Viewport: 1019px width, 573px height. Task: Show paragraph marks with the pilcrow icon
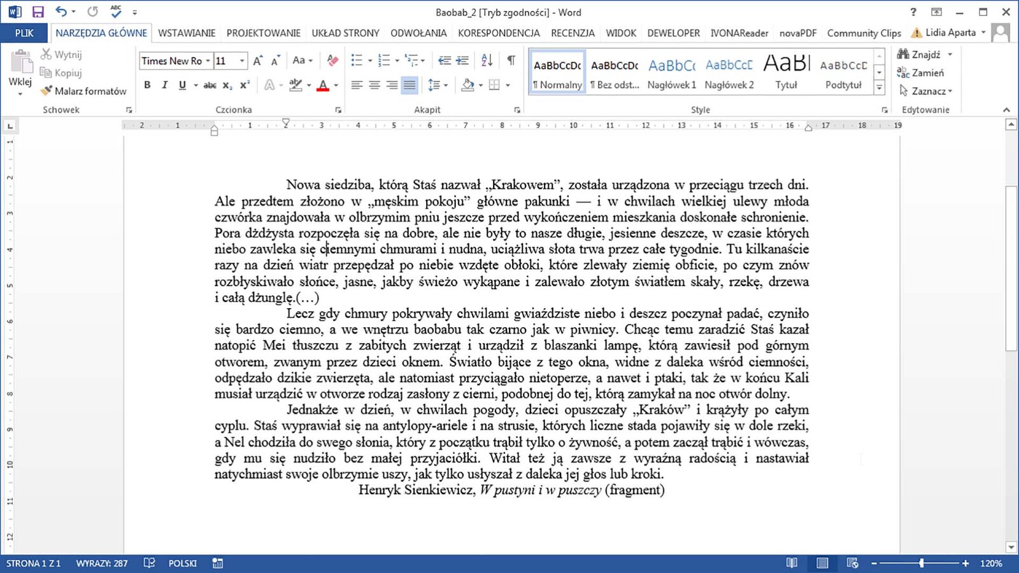[511, 60]
